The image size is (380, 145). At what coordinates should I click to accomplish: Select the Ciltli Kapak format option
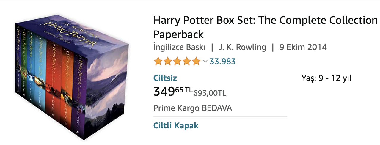[x=176, y=125]
